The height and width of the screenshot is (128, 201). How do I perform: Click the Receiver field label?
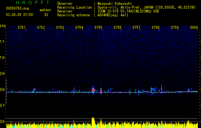coord(65,11)
